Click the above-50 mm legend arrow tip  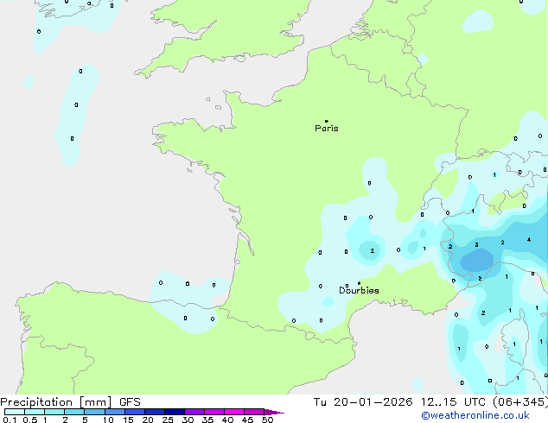(x=274, y=412)
